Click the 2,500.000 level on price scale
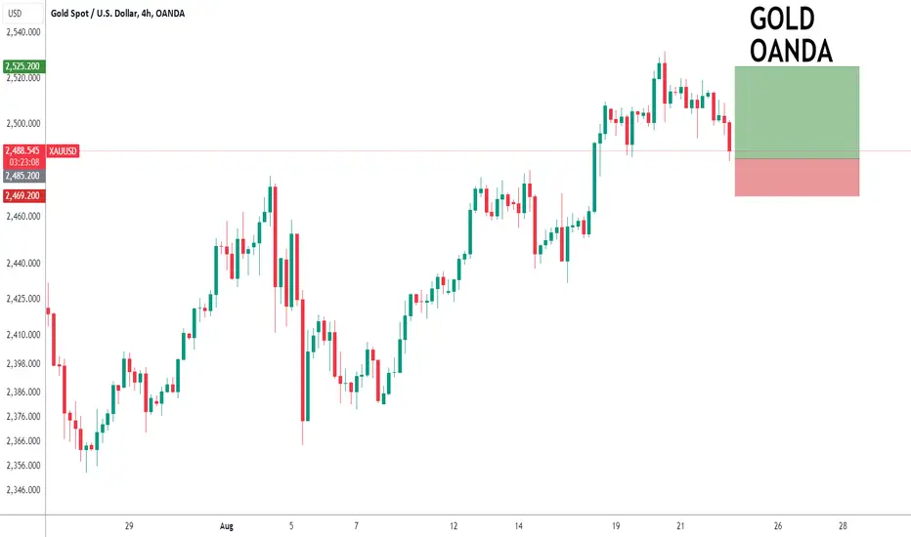This screenshot has height=537, width=911. pos(23,124)
